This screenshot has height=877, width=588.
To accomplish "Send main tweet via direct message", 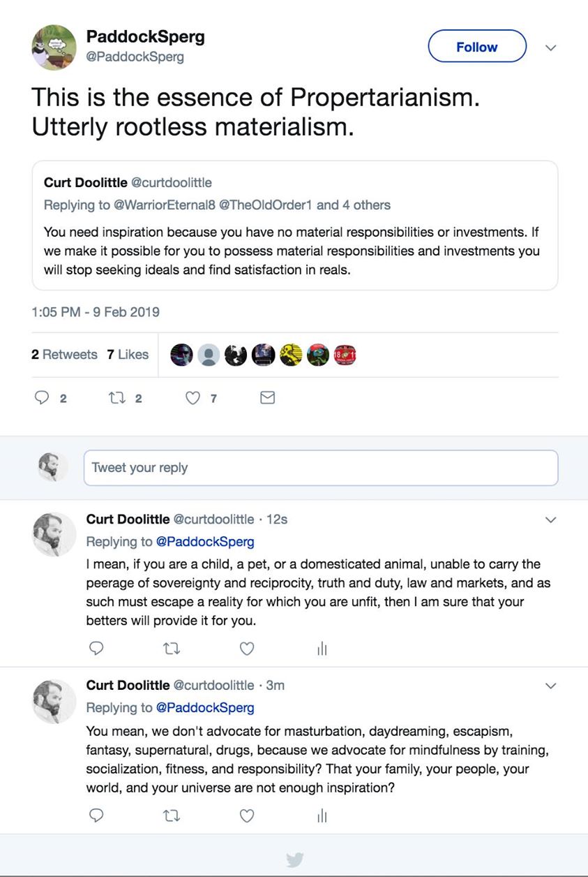I will 267,398.
